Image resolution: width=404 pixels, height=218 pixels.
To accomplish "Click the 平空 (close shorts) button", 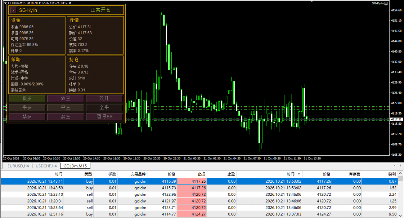I will tap(66, 108).
